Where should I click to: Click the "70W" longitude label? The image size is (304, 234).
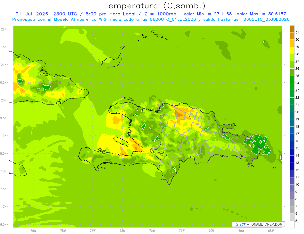212,230
